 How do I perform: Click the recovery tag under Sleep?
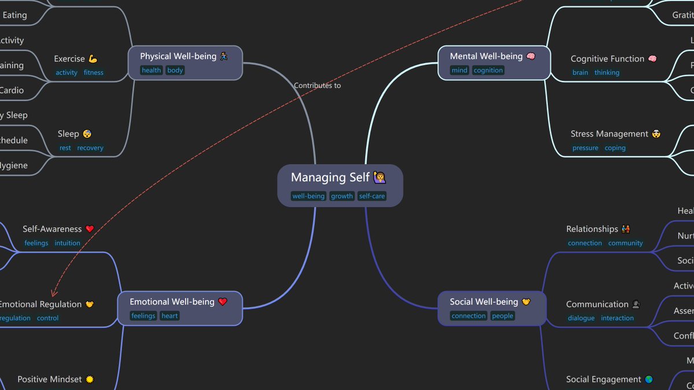point(90,147)
